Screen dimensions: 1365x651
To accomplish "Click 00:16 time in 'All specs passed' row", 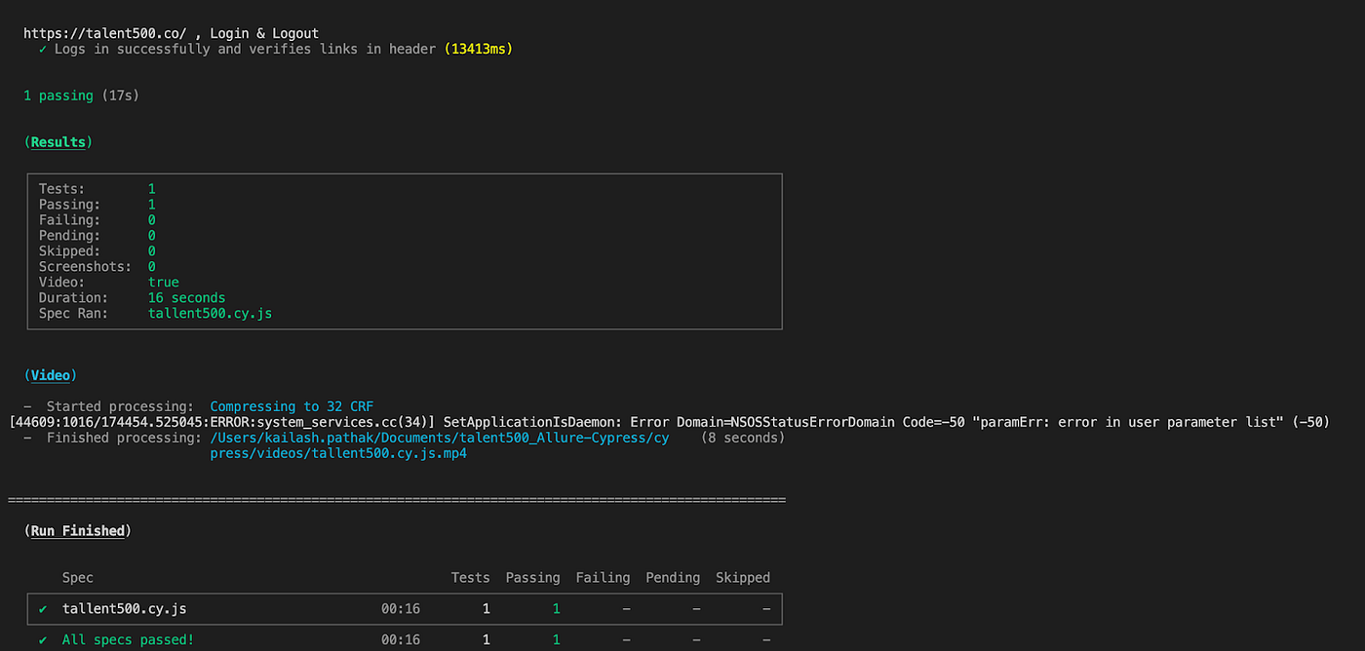I will point(401,640).
